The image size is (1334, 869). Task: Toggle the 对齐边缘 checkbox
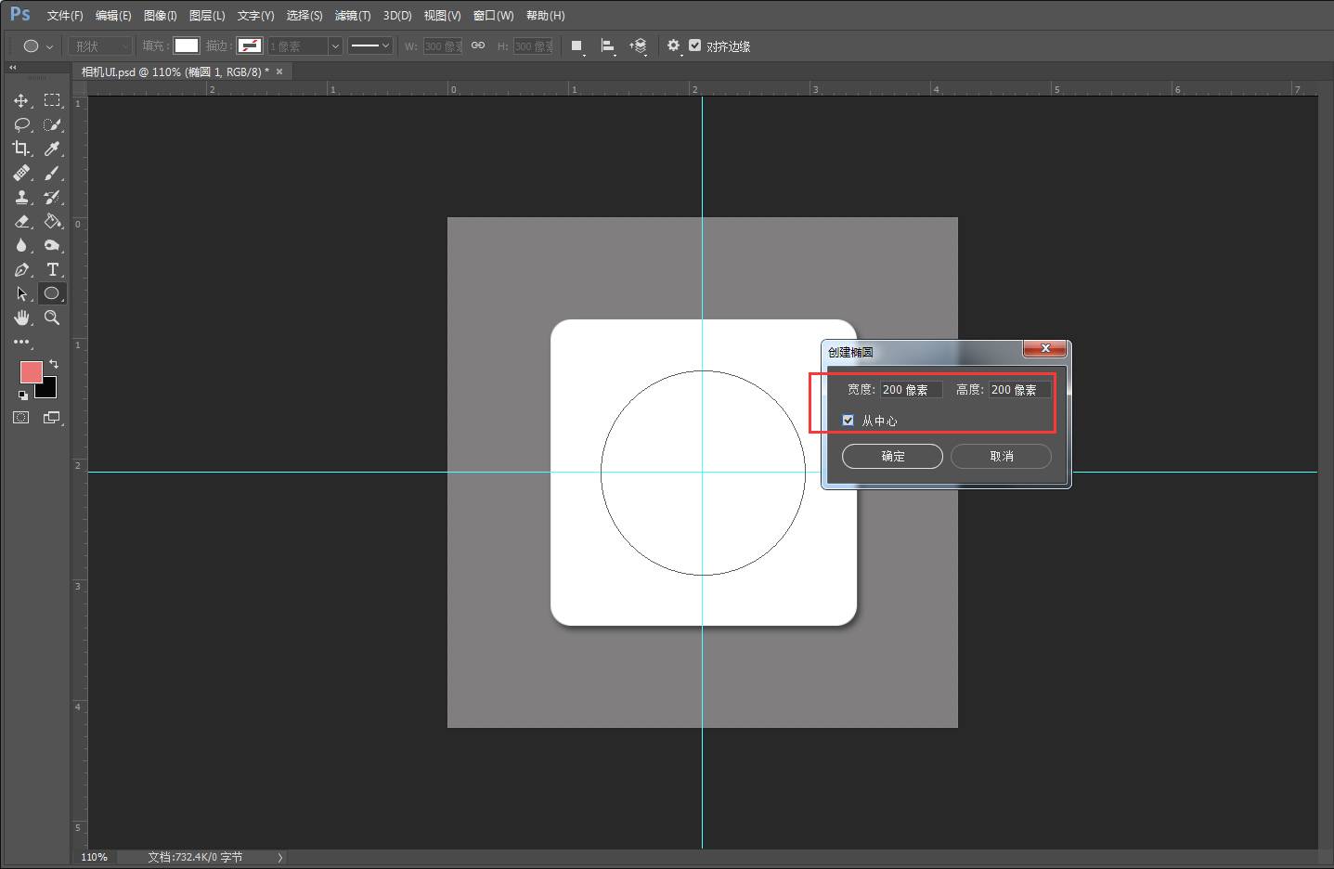[694, 45]
